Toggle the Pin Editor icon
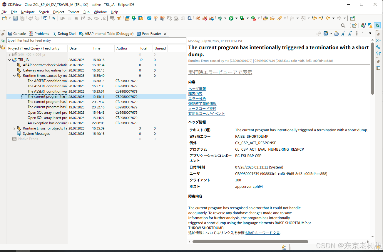 coord(353,18)
